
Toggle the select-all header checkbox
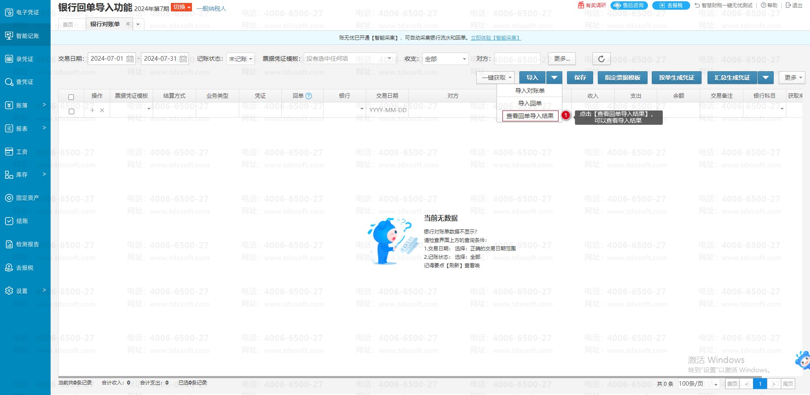coord(71,97)
